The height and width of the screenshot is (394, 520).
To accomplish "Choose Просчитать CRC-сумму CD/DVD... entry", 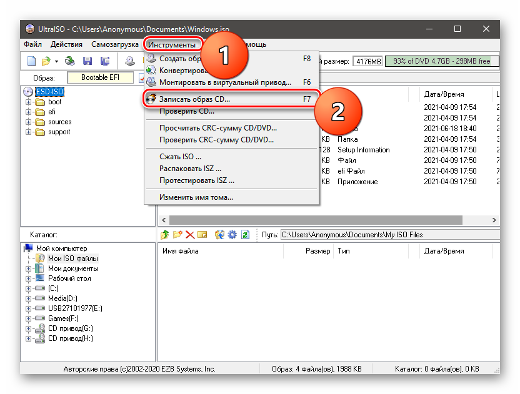I will [x=231, y=128].
